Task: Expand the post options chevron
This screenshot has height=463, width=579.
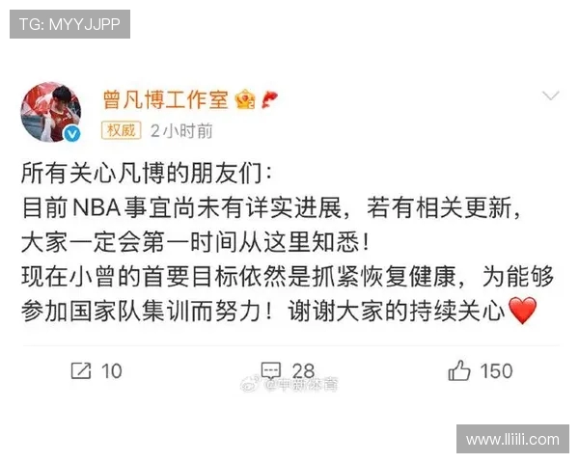Action: 551,95
